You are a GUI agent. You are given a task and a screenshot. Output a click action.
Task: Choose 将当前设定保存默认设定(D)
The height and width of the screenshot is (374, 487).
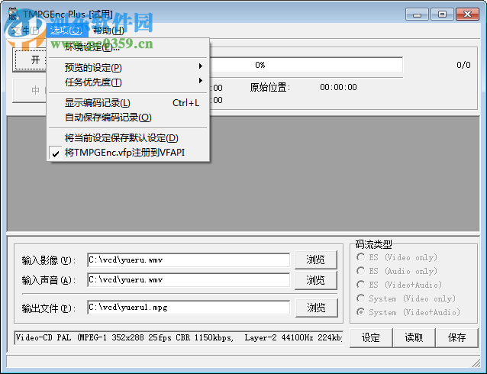128,138
